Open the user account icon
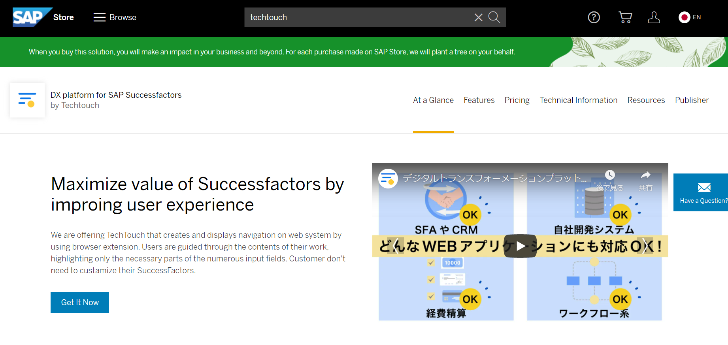The width and height of the screenshot is (728, 345). (654, 17)
